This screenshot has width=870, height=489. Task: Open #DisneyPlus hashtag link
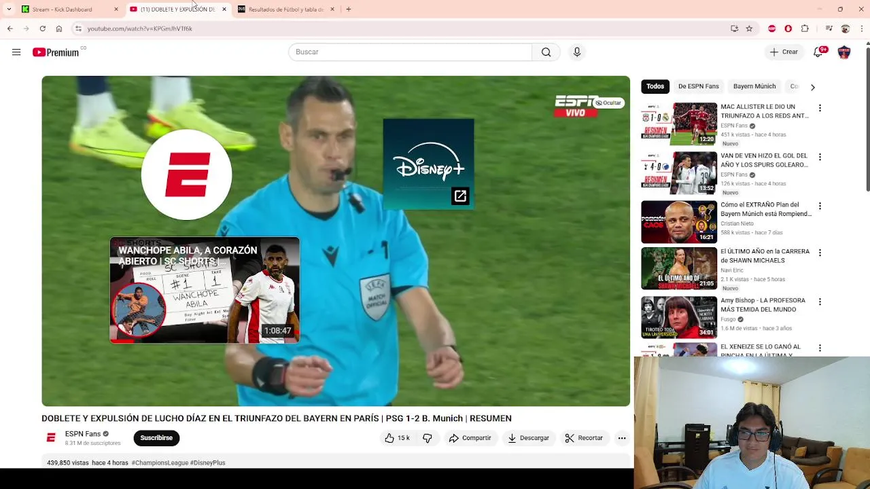[208, 463]
